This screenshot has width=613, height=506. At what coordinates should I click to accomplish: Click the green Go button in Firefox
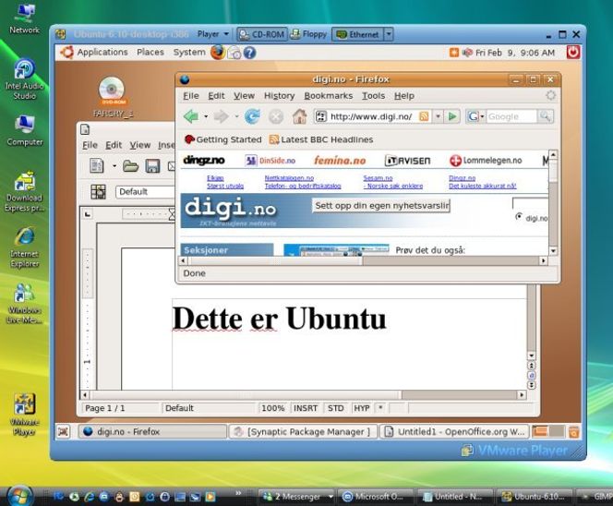[452, 116]
